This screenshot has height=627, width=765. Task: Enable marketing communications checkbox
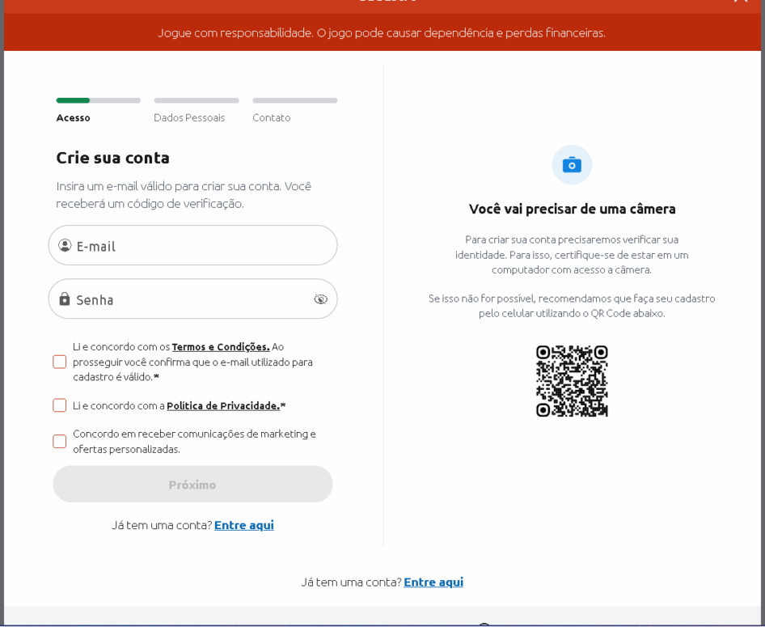tap(60, 441)
